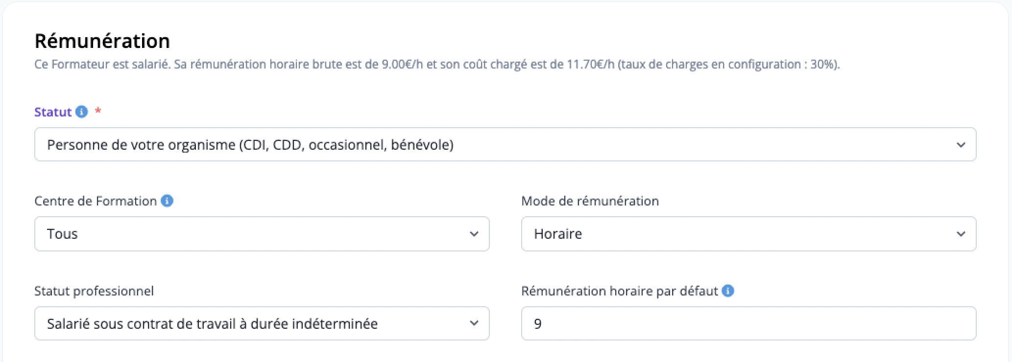Click the red required asterisk by Statut
Viewport: 1012px width, 362px height.
pos(98,112)
